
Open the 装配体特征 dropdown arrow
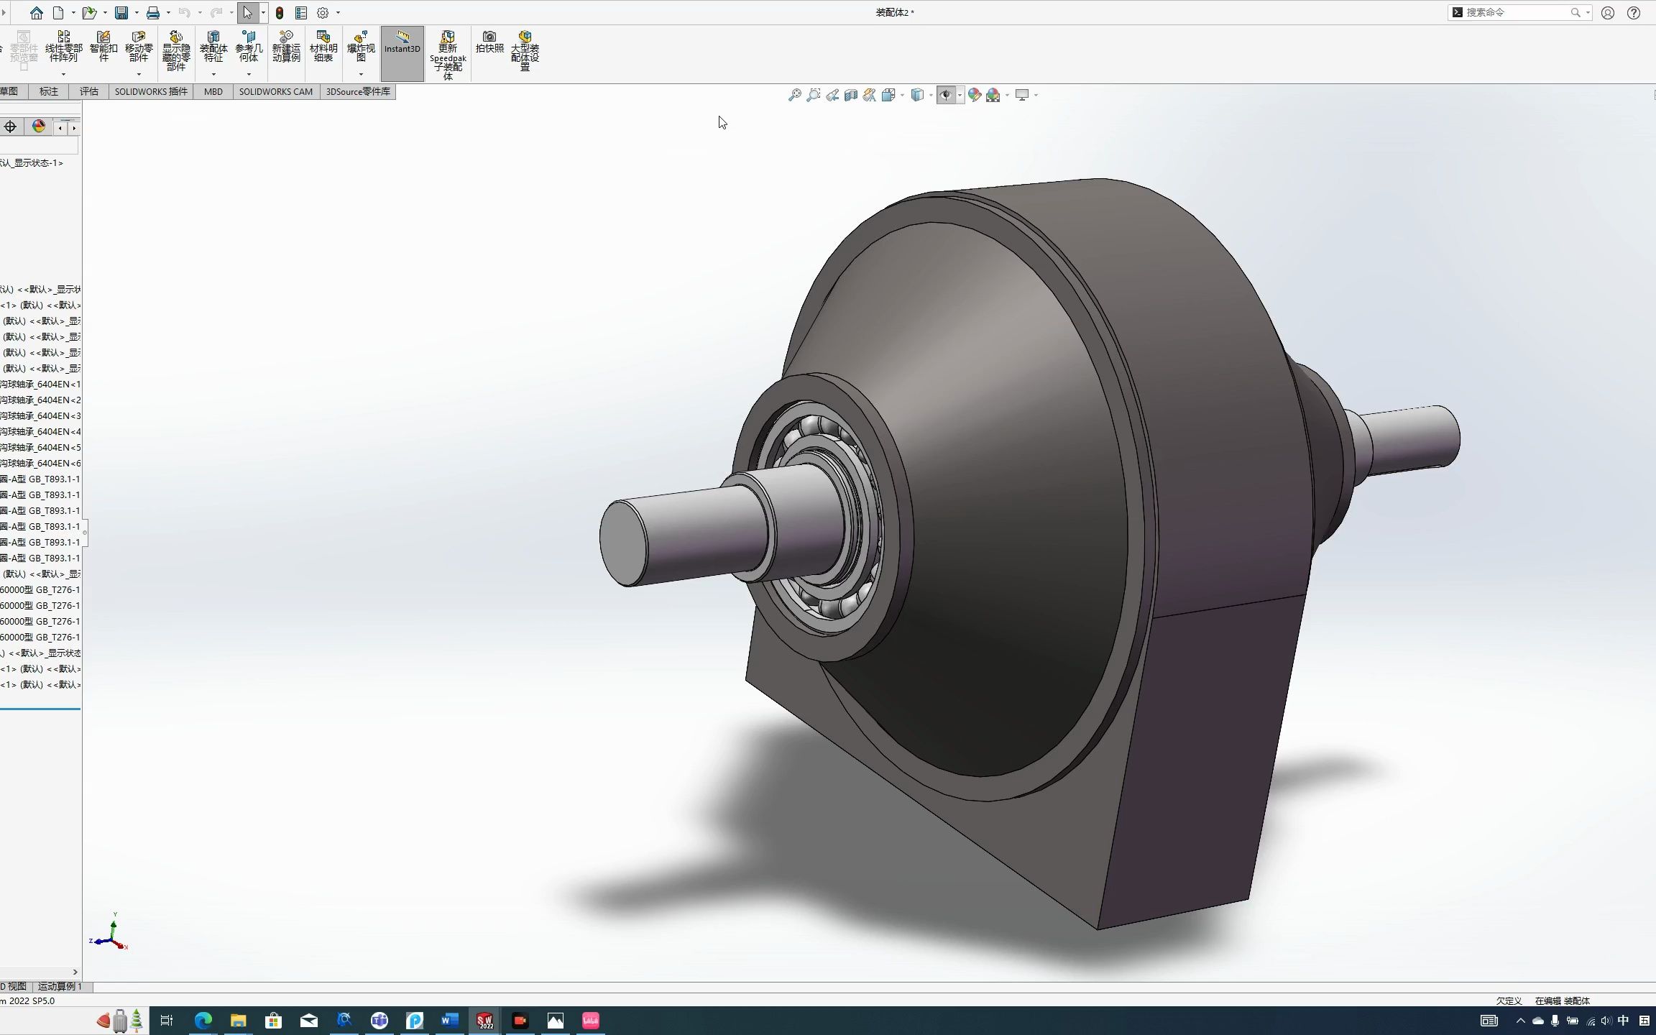(x=213, y=73)
